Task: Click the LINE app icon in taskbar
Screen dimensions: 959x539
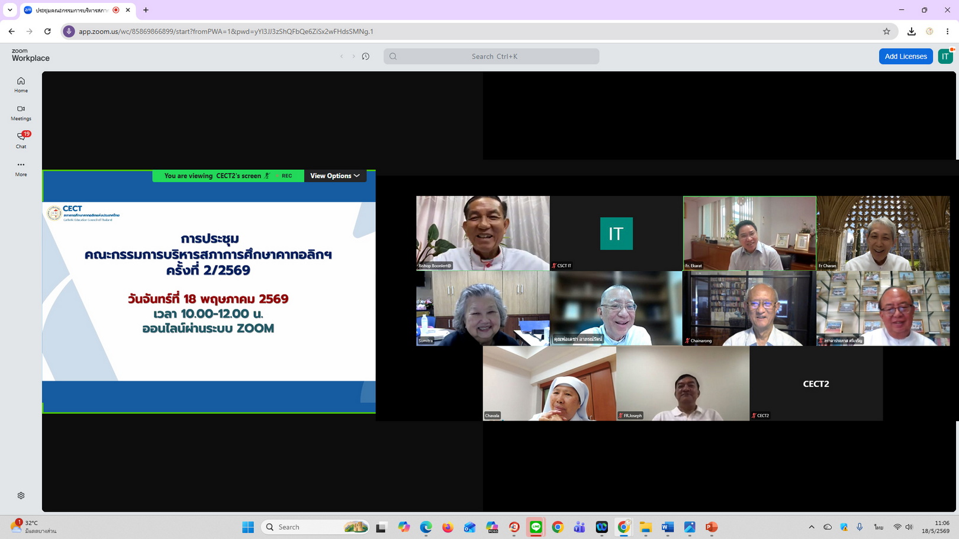Action: 536,527
